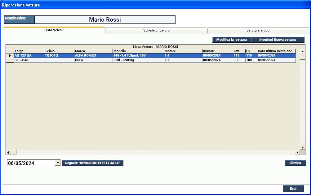The width and height of the screenshot is (311, 195).
Task: Click the Data ultima Revisione column header
Action: click(x=276, y=51)
